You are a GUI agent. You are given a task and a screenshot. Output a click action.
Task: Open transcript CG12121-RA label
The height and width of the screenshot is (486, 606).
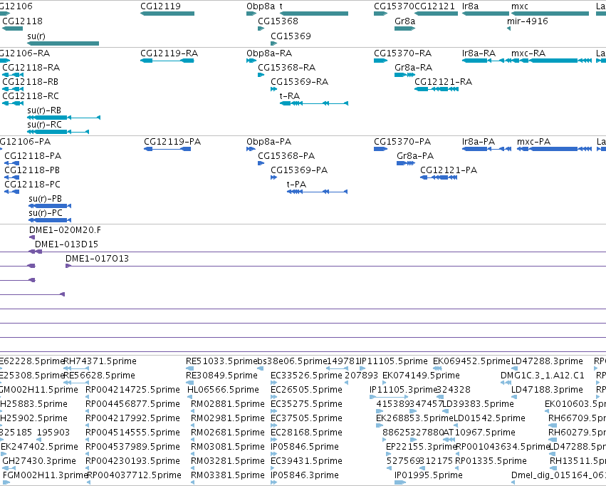444,82
